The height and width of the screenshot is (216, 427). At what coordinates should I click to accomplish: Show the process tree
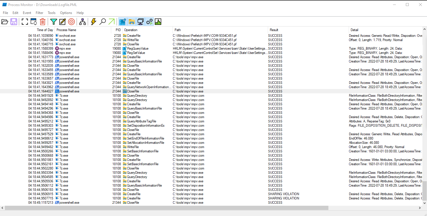point(82,21)
